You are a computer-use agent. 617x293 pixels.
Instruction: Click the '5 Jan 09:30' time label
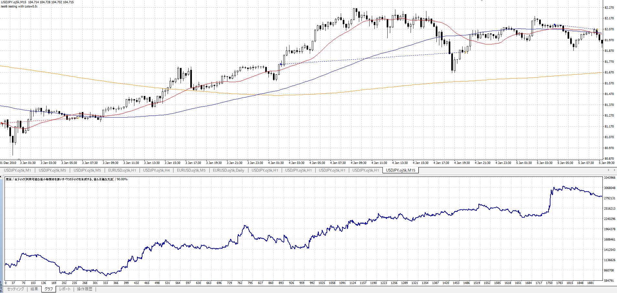pyautogui.click(x=607, y=163)
